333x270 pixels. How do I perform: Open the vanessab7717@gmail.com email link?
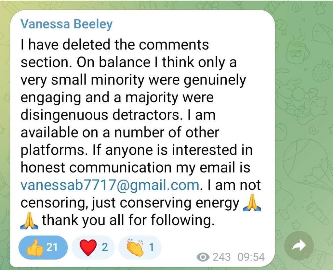click(x=110, y=186)
